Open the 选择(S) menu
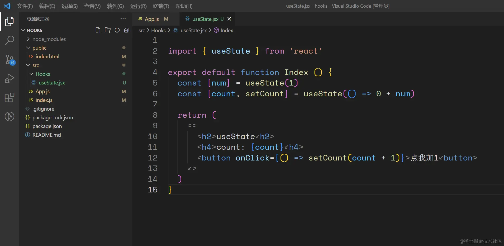Screen dimensions: 504x246 click(x=70, y=6)
